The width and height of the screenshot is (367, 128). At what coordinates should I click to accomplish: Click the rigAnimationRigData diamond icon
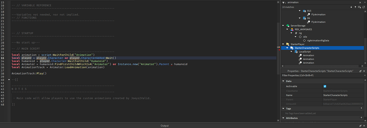pos(304,41)
